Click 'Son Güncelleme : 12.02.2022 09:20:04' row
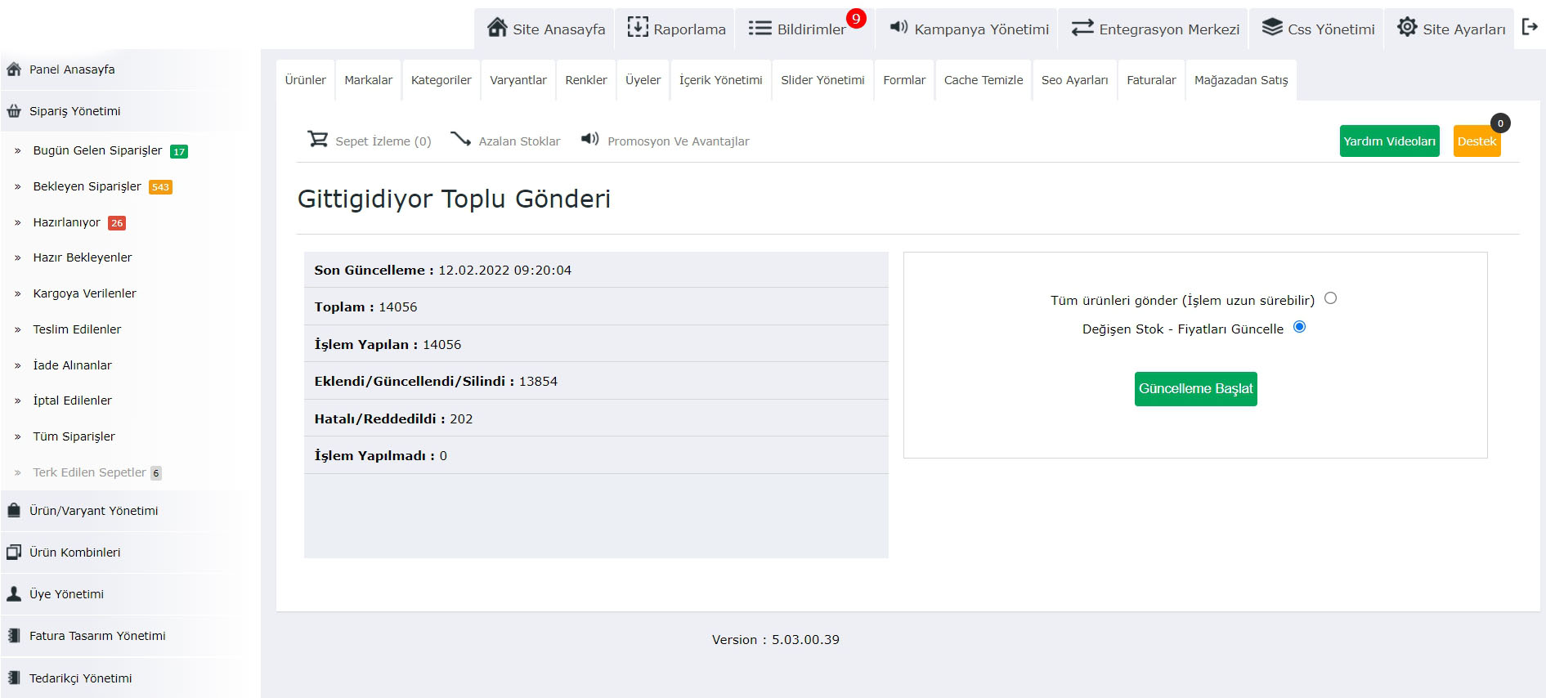This screenshot has height=698, width=1546. coord(596,270)
